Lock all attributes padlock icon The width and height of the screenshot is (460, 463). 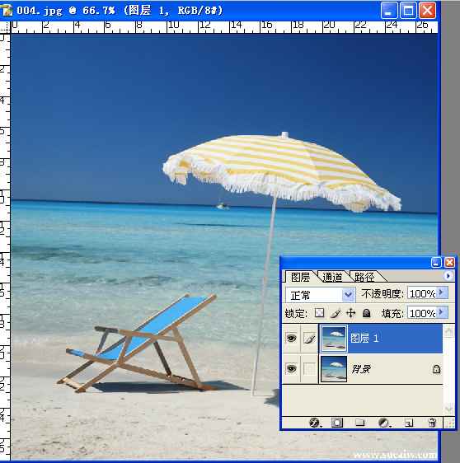(x=366, y=313)
